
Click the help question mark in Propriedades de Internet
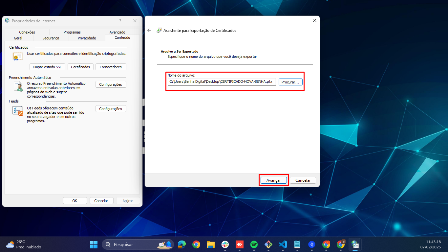[120, 21]
